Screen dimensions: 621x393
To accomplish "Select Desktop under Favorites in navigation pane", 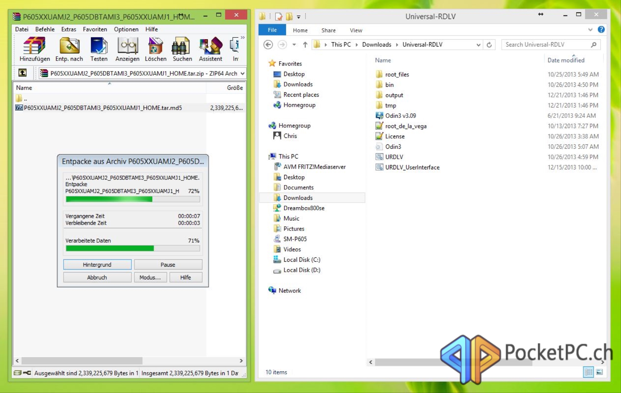I will (x=294, y=74).
